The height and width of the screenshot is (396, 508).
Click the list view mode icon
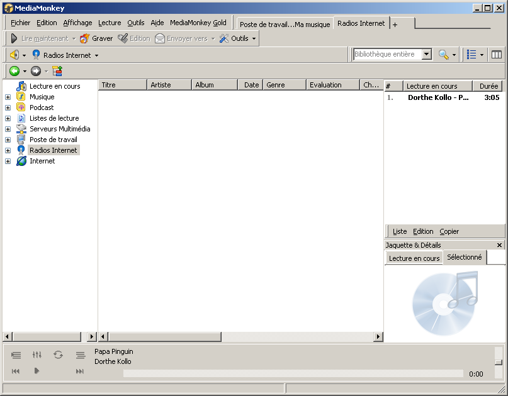click(x=471, y=55)
